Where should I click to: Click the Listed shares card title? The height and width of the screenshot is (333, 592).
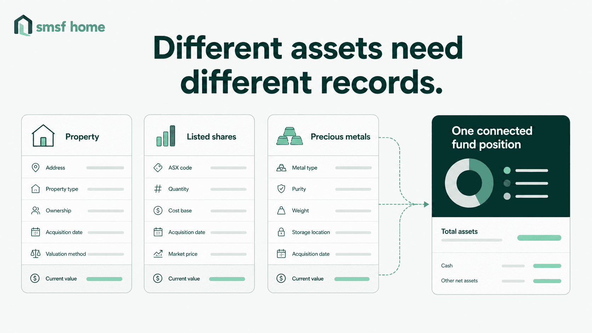(211, 137)
